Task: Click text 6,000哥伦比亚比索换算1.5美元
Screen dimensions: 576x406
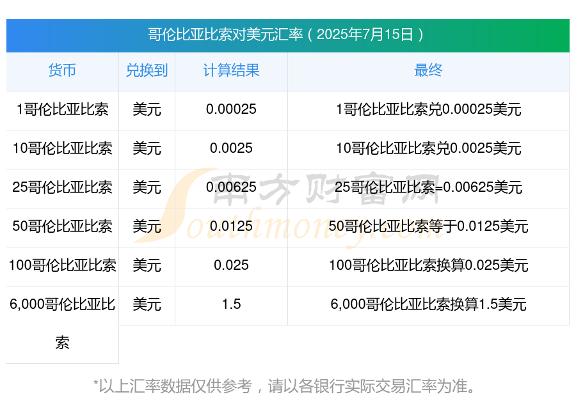Action: (x=428, y=304)
